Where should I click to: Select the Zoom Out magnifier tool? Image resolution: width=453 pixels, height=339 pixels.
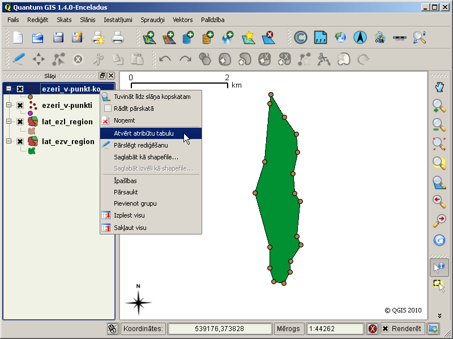pos(439,125)
